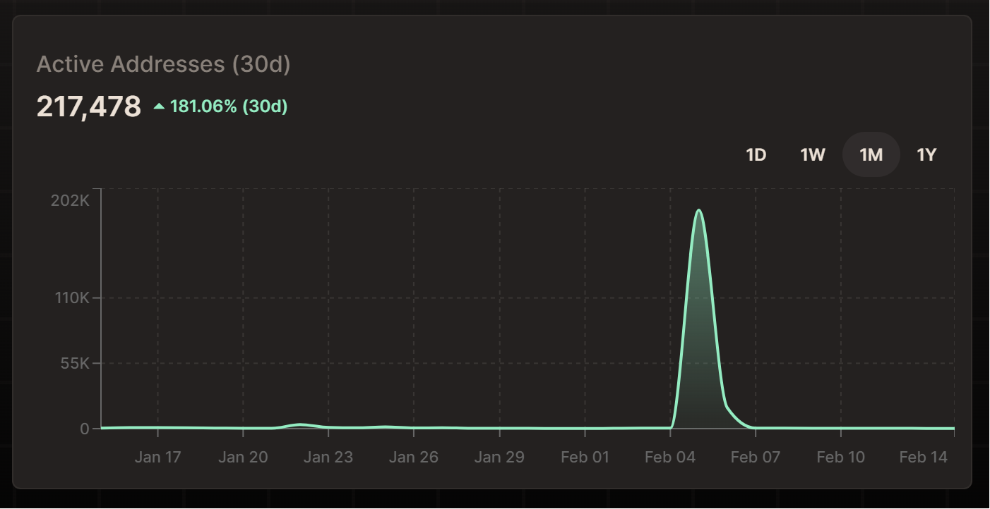The height and width of the screenshot is (509, 990).
Task: Click the Feb 14 x-axis label
Action: pos(924,457)
